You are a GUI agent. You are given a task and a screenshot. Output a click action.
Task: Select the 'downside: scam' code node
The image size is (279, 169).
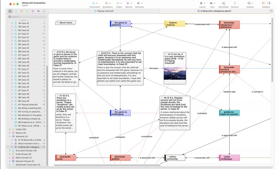pos(66,158)
